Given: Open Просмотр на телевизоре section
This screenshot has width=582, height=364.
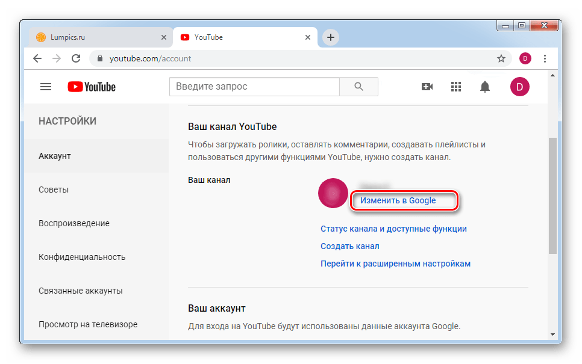Looking at the screenshot, I should click(x=96, y=324).
